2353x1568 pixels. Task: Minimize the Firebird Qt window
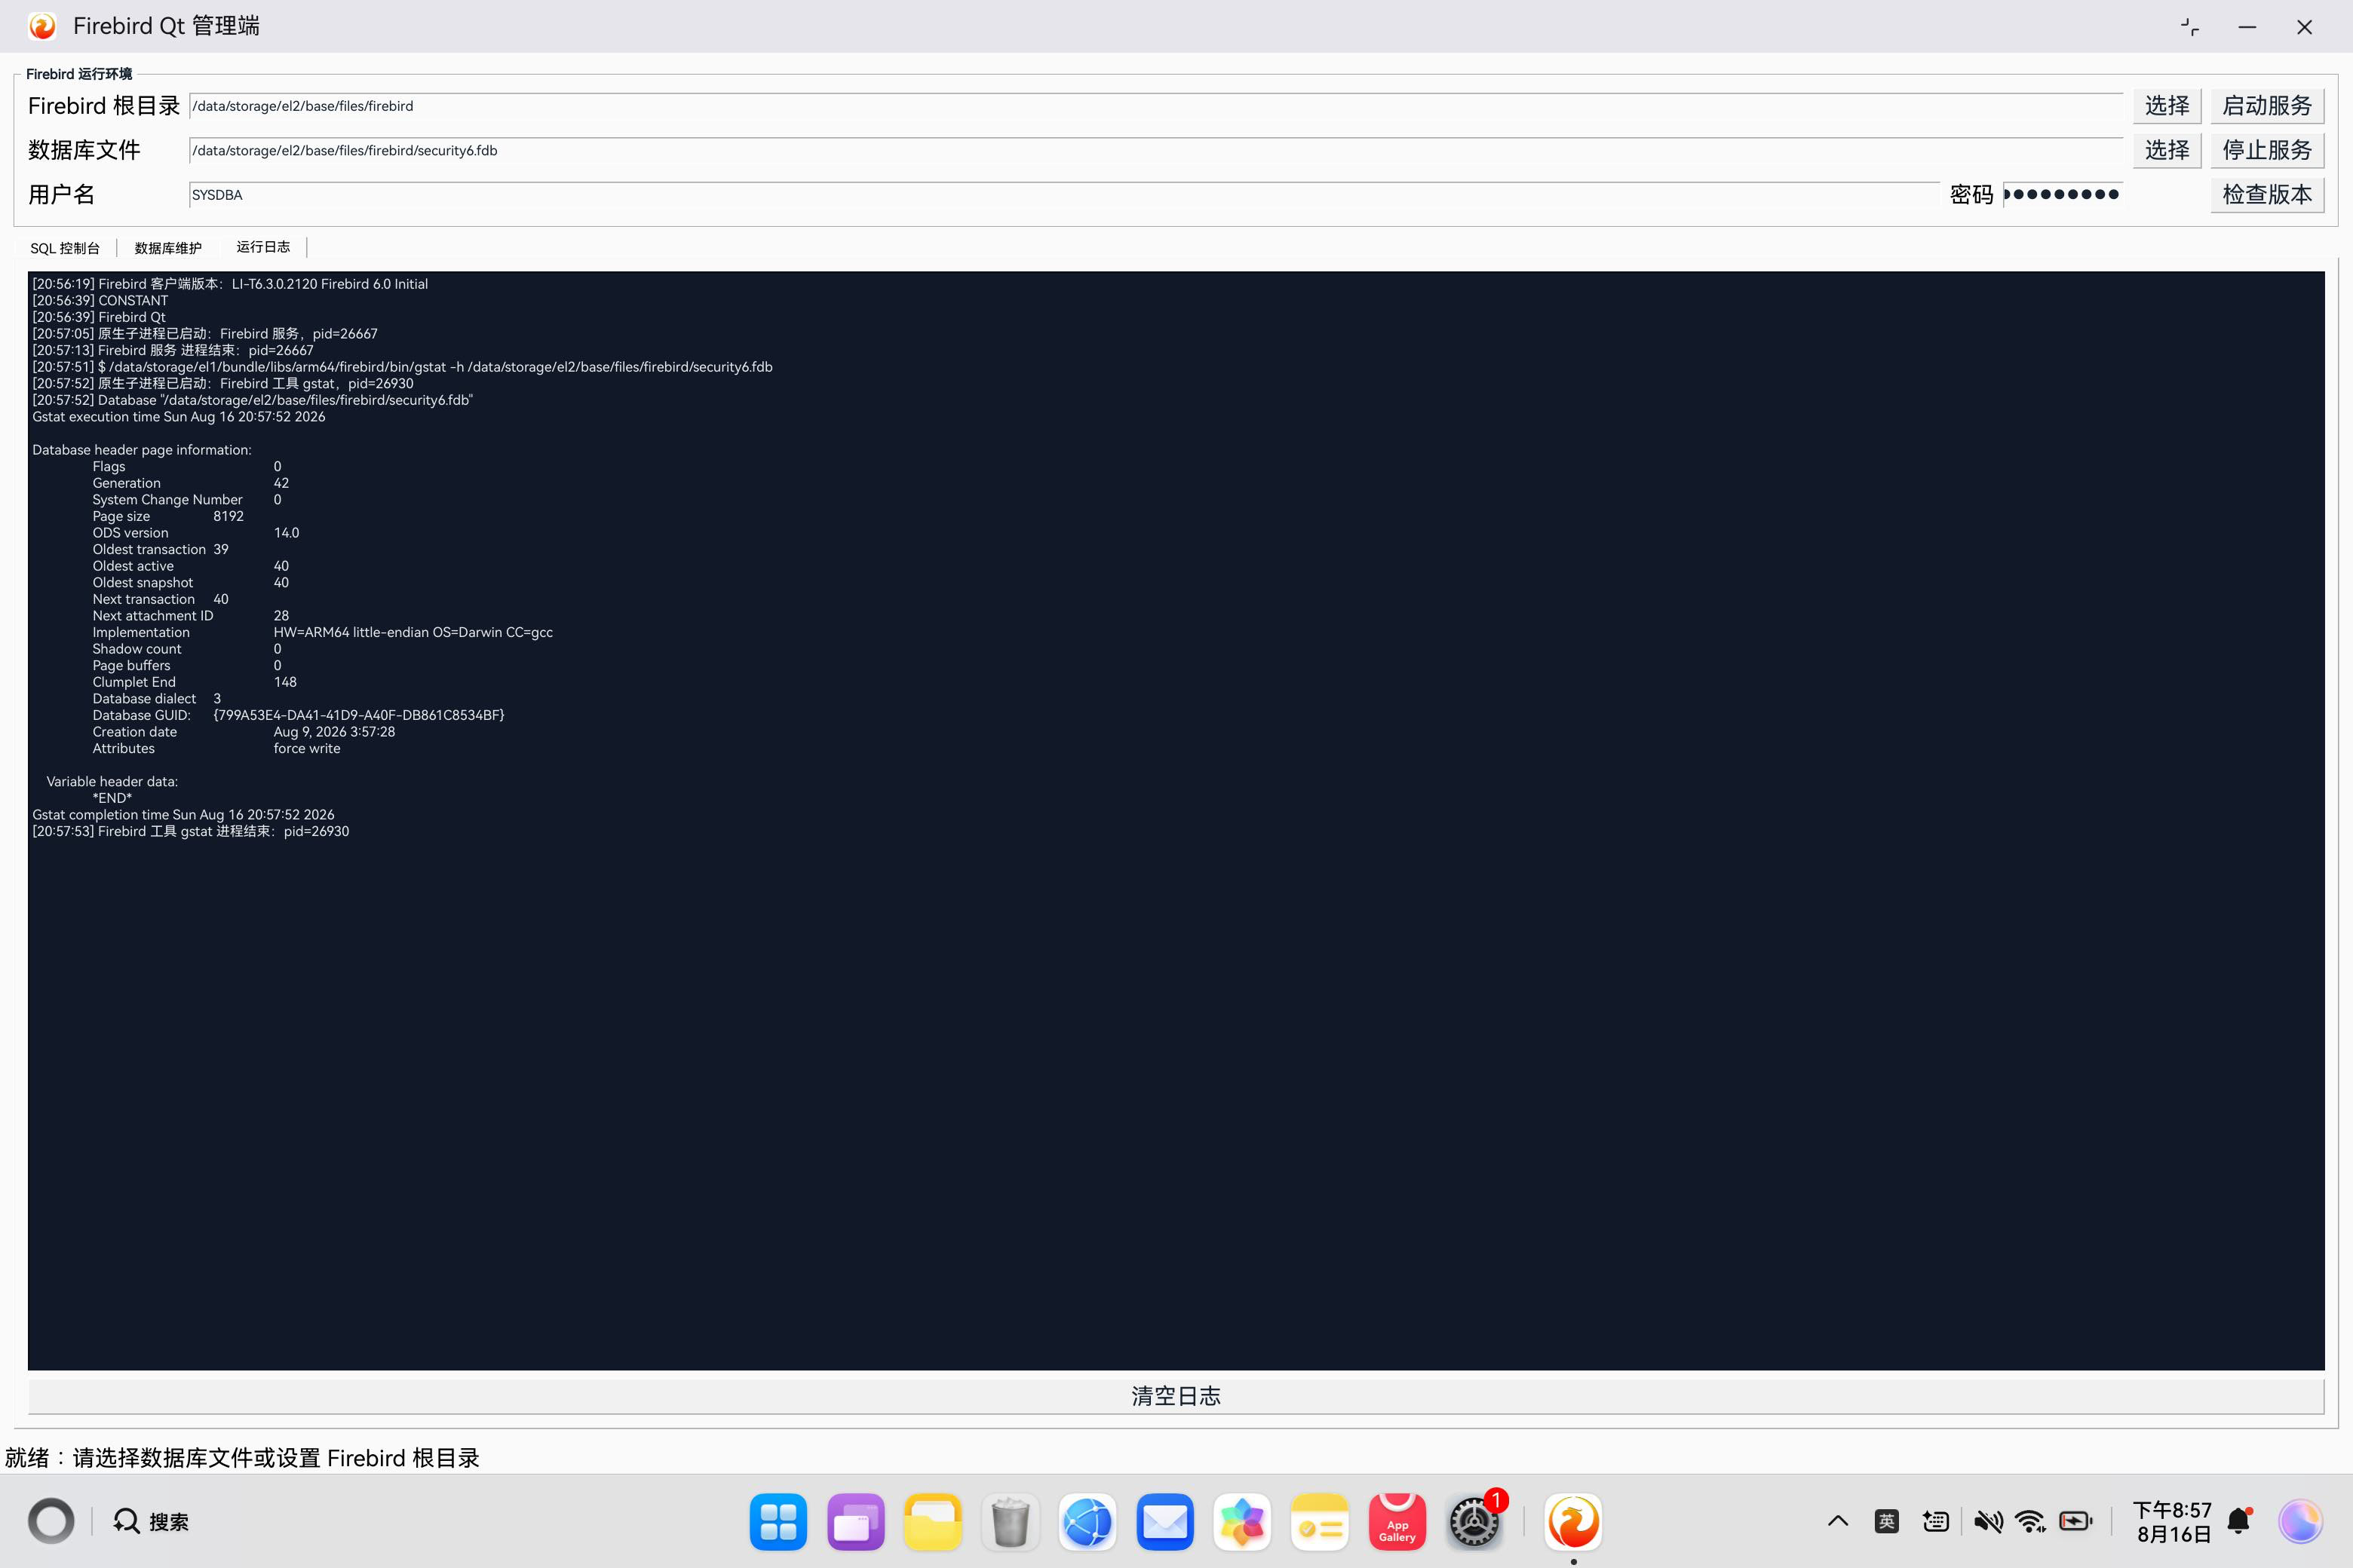pos(2247,27)
